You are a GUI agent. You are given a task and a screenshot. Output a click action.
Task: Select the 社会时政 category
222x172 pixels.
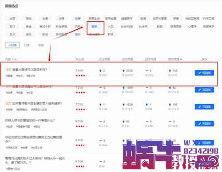[x=127, y=27]
